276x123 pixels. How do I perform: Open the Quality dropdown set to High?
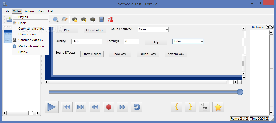click(x=87, y=41)
